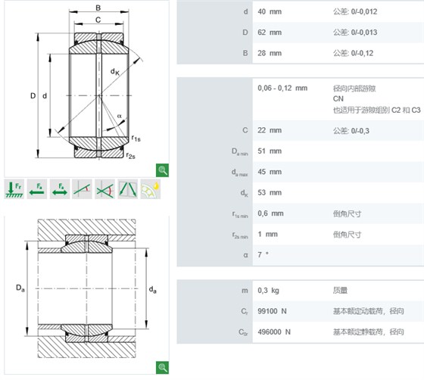Open the upper bearing section drawing
Screen dimensions: 424x380
pos(86,89)
